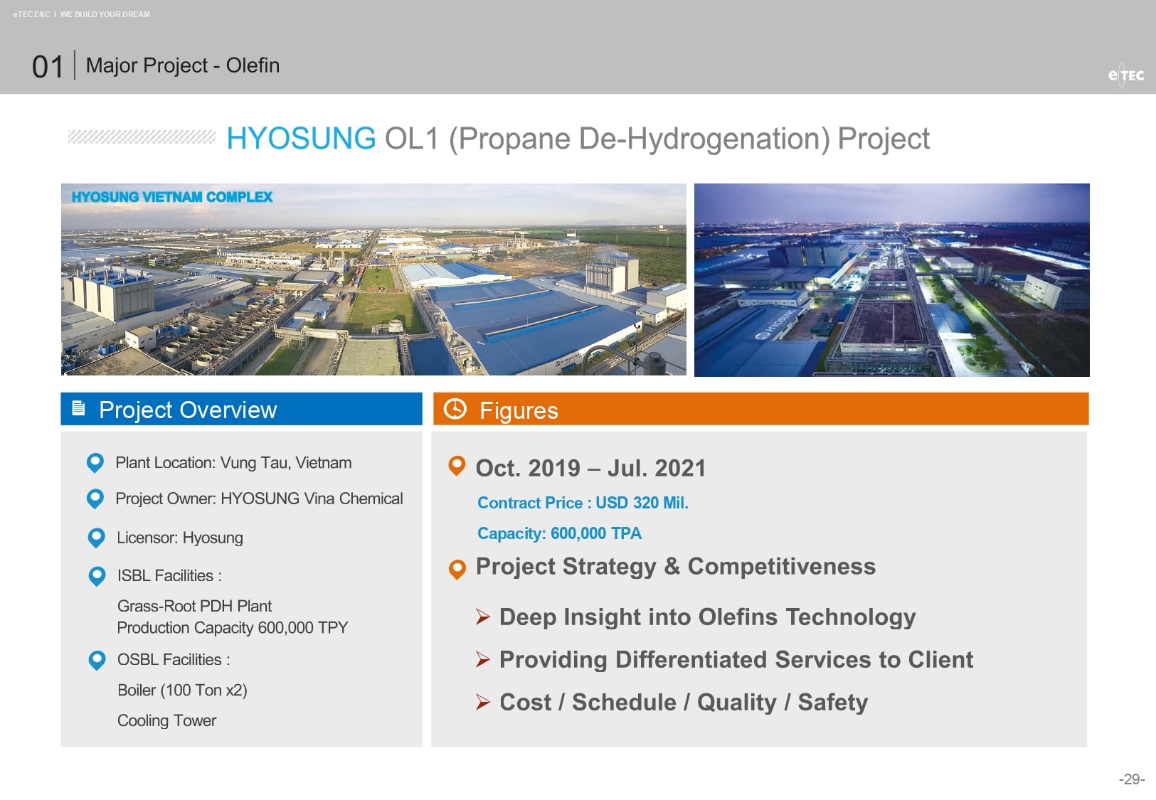This screenshot has height=800, width=1156.
Task: Click the HYOSUNG OL1 project title
Action: pyautogui.click(x=578, y=139)
